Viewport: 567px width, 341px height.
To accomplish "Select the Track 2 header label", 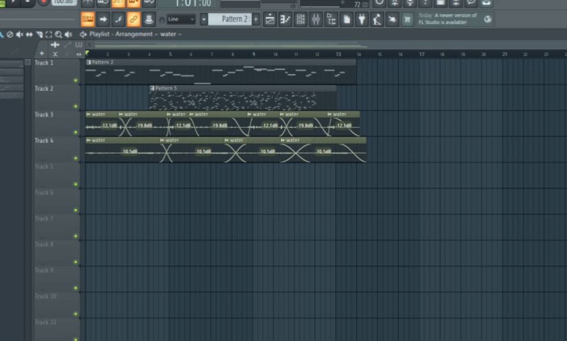I will [x=44, y=89].
